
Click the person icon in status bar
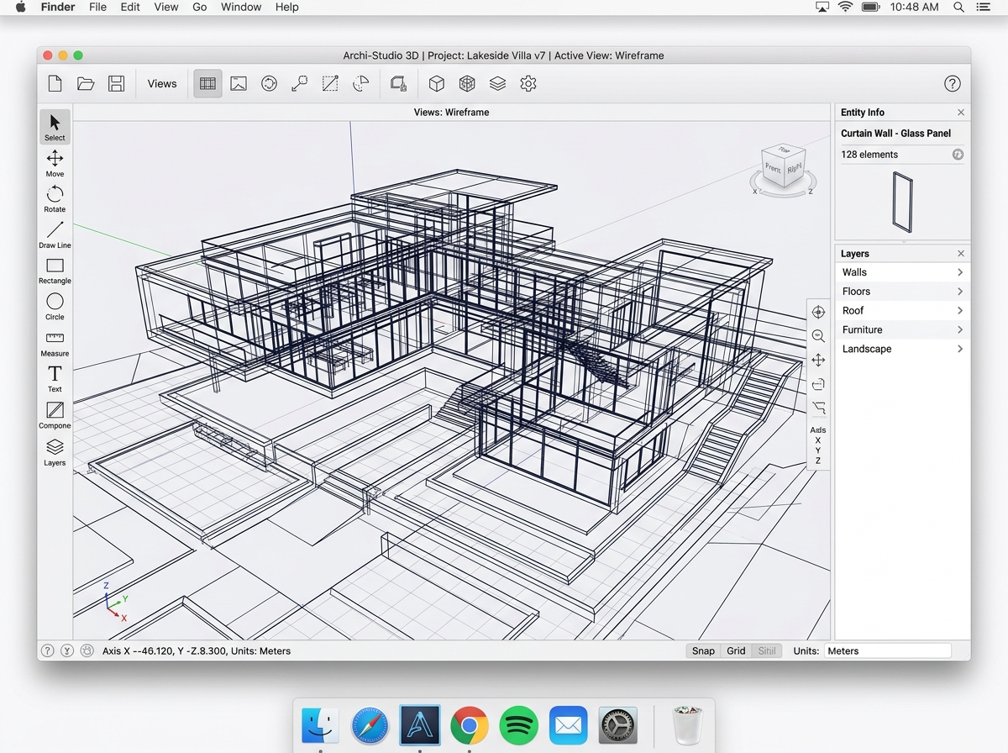click(x=87, y=650)
